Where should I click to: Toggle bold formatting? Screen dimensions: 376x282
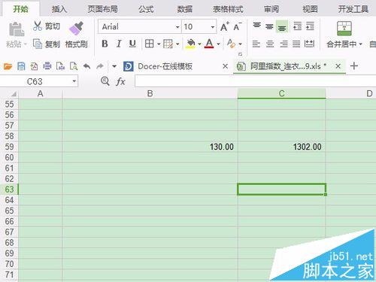pos(105,44)
